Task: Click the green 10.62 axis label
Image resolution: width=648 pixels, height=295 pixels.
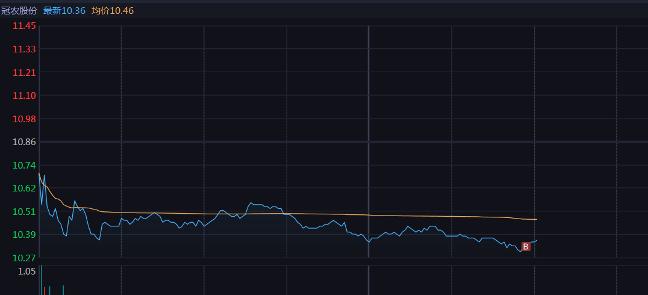Action: pyautogui.click(x=24, y=188)
